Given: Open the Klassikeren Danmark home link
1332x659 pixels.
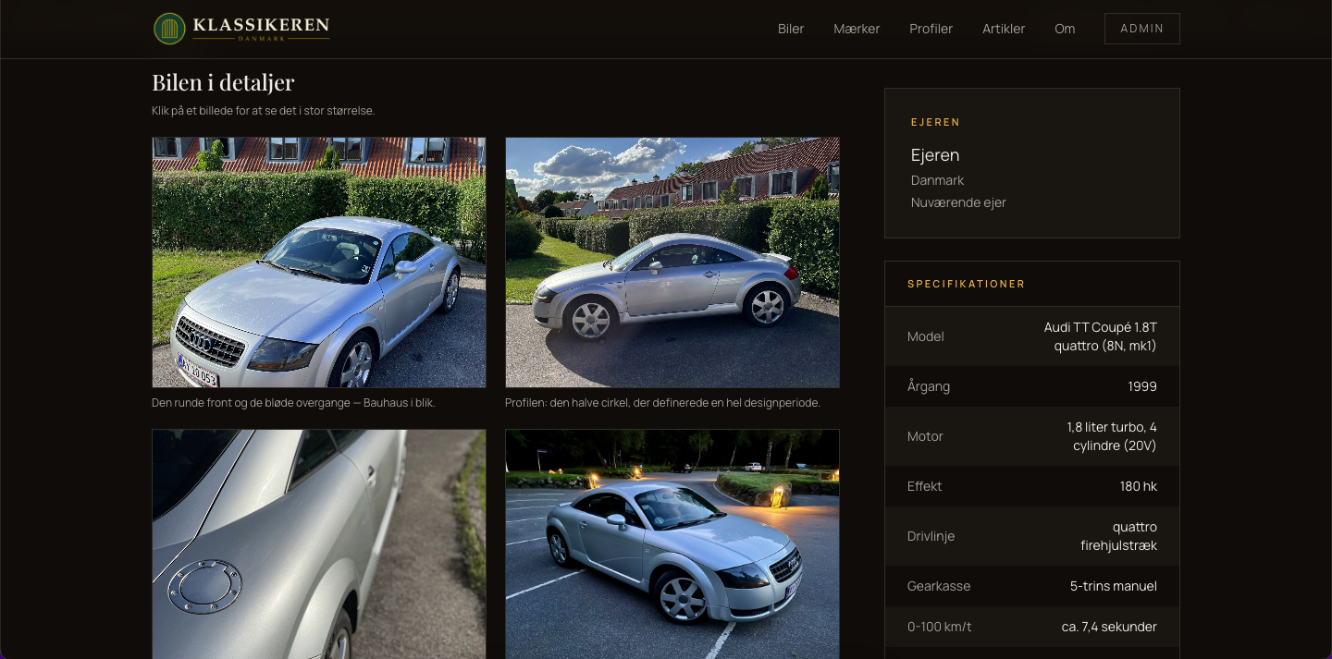Looking at the screenshot, I should click(241, 29).
